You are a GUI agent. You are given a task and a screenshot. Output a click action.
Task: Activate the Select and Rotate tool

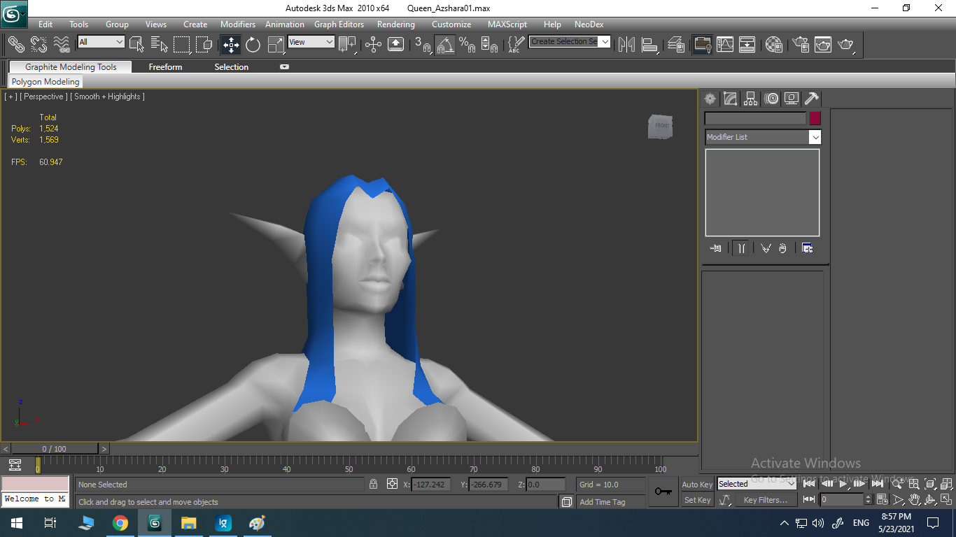point(253,44)
